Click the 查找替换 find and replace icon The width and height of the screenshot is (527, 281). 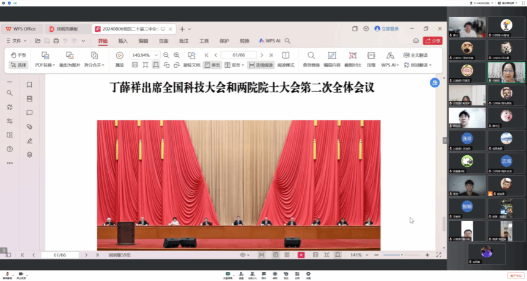pos(311,59)
